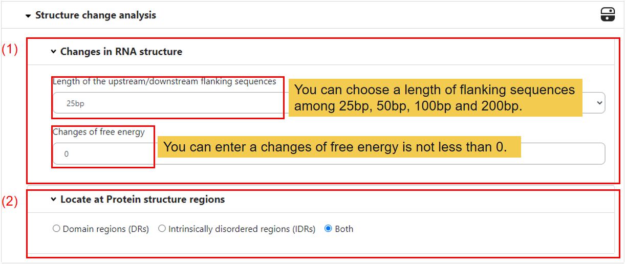
Task: Click the Changes in RNA structure heading
Action: pos(121,52)
